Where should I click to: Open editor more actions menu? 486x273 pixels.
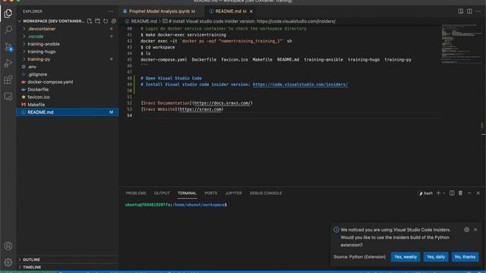(x=478, y=11)
